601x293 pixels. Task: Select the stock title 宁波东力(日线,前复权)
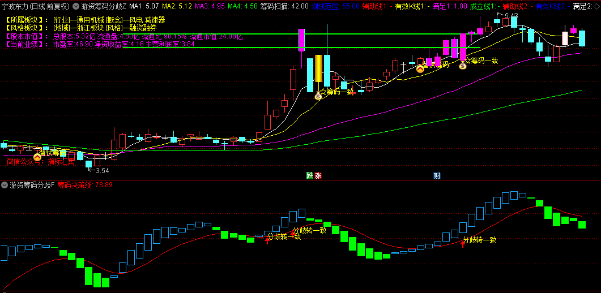[36, 6]
